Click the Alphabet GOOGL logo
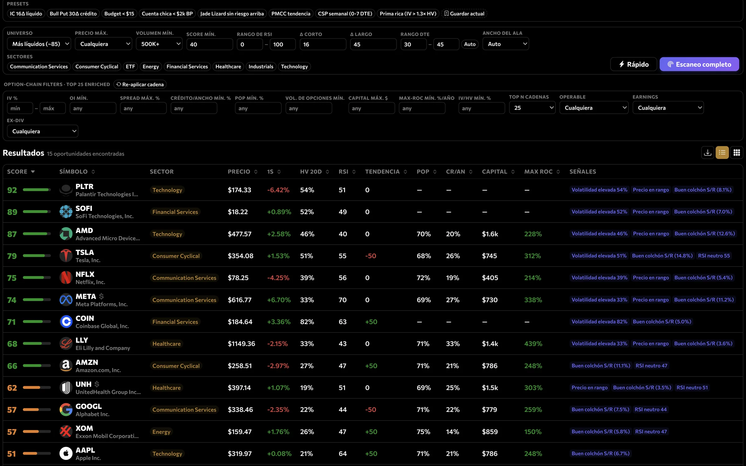This screenshot has width=746, height=466. (x=66, y=410)
